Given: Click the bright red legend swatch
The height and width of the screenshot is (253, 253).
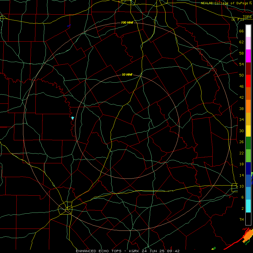Looking at the screenshot, I should coord(248,81).
